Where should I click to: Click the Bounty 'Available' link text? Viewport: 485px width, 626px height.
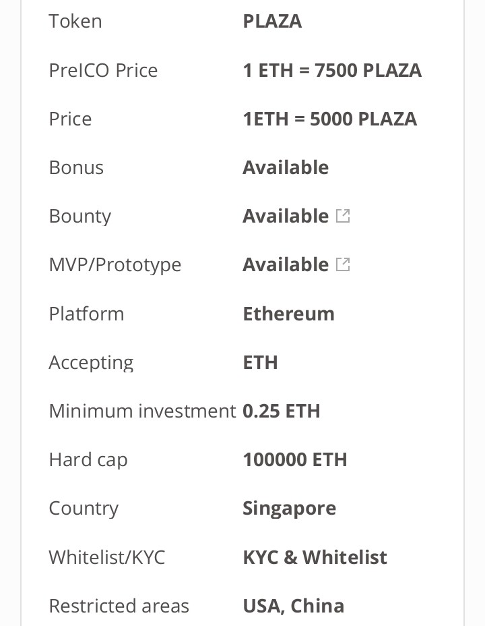coord(286,216)
